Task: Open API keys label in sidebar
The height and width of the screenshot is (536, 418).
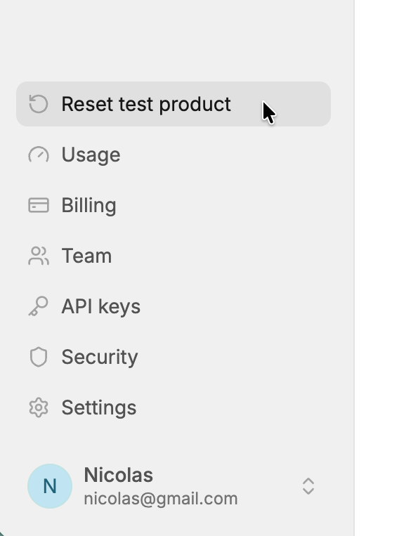Action: [x=101, y=306]
